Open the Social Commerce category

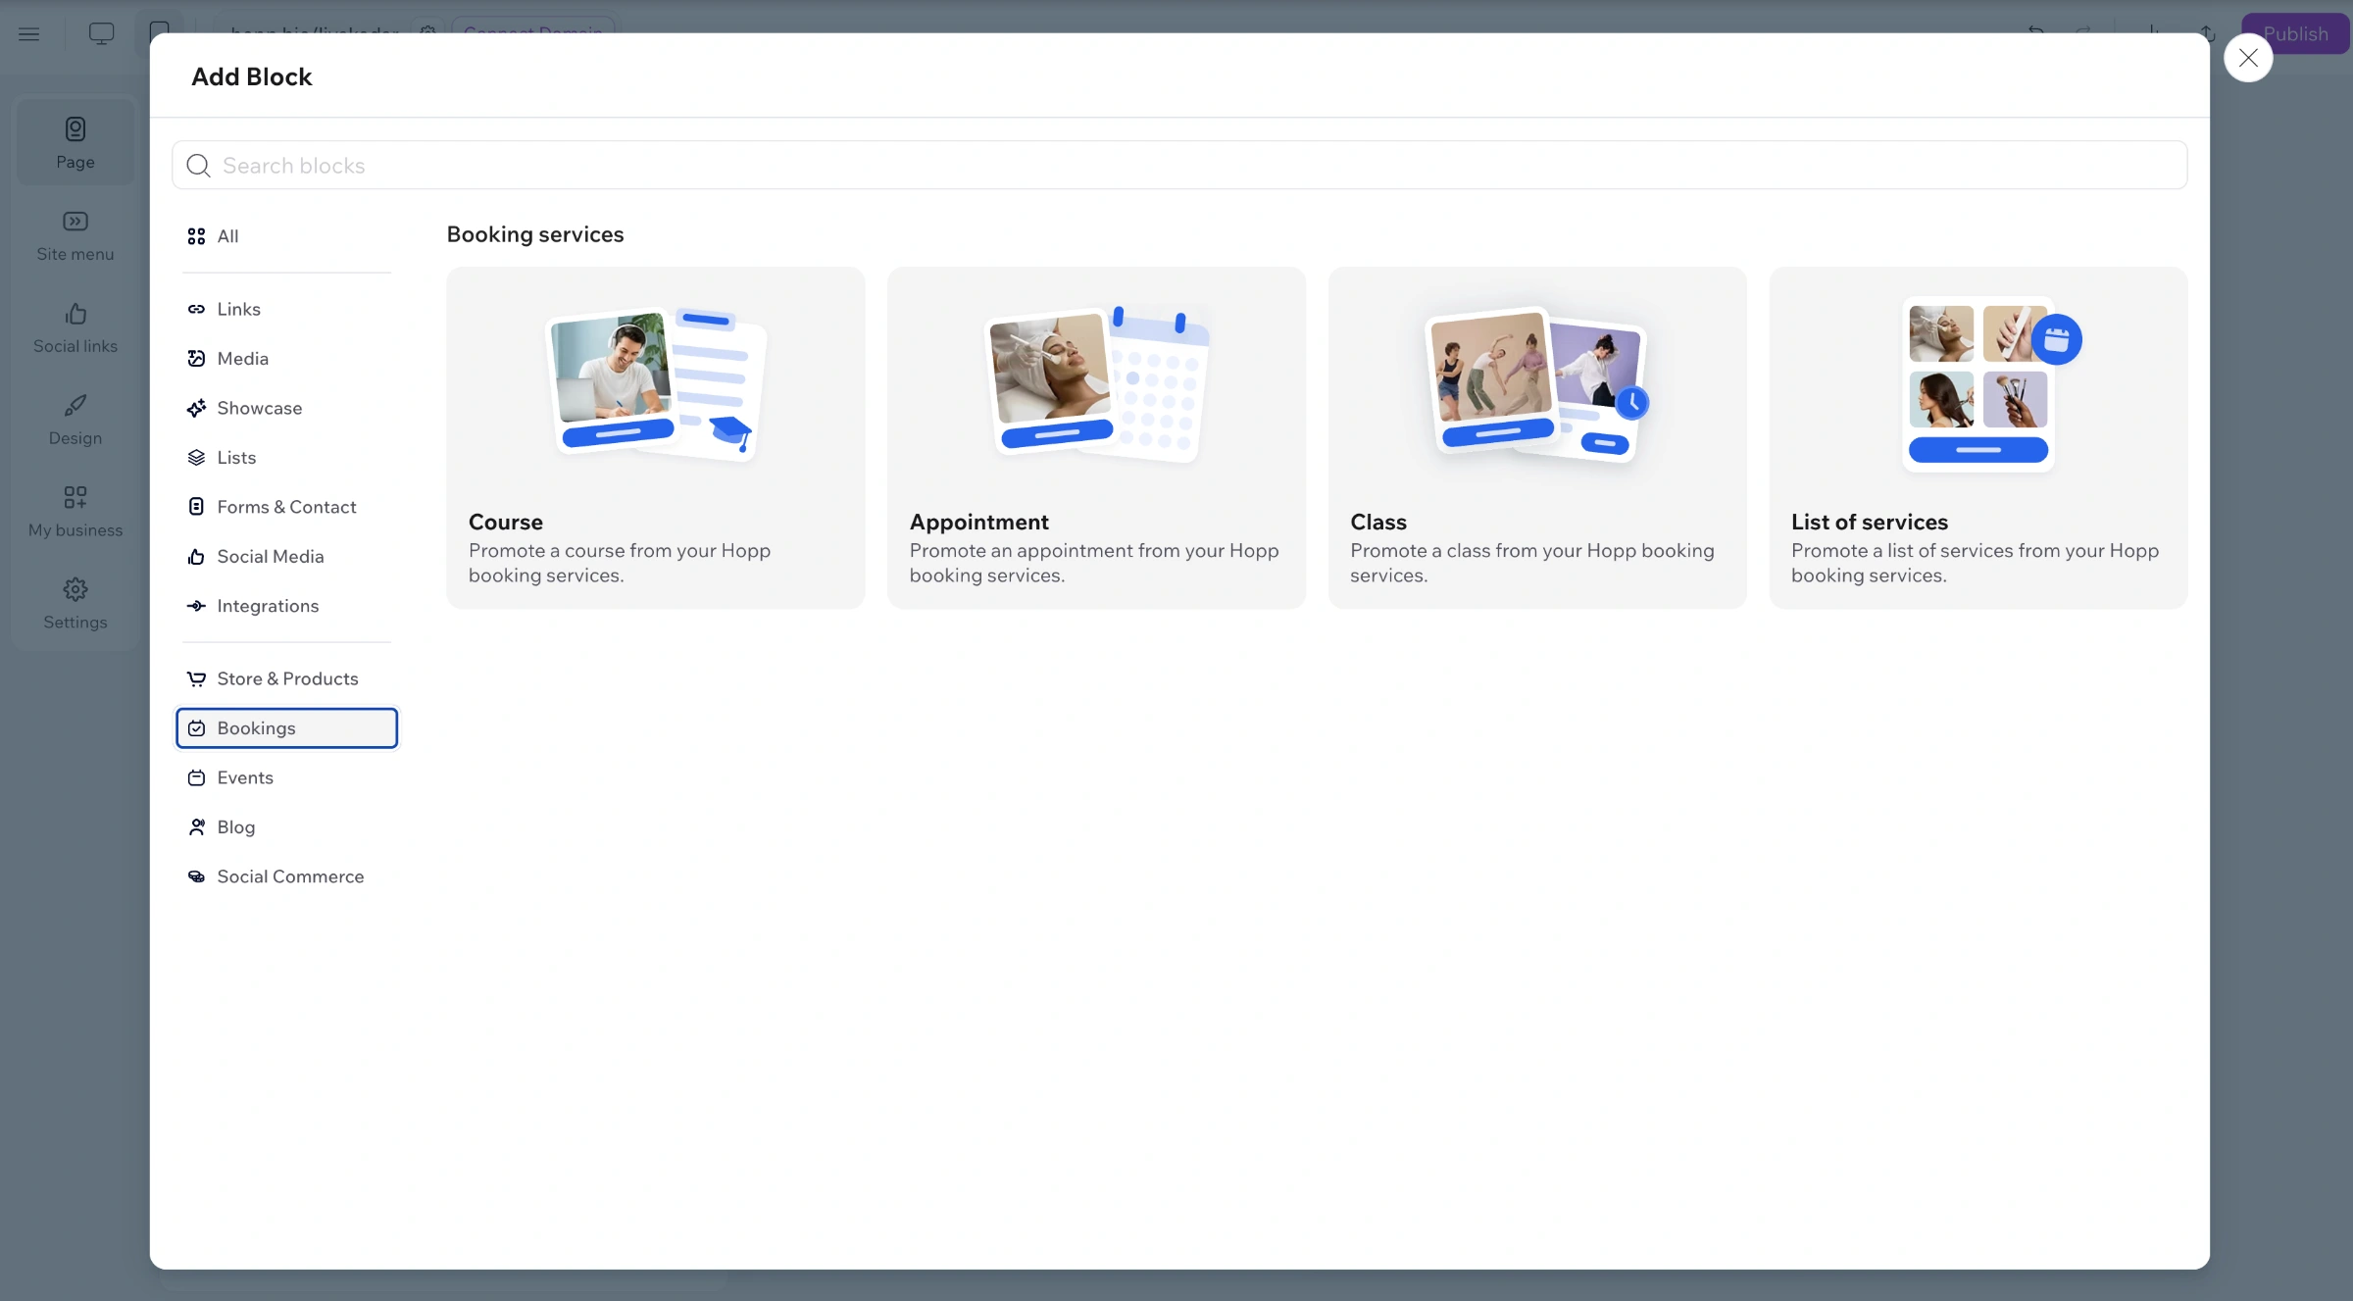(286, 876)
